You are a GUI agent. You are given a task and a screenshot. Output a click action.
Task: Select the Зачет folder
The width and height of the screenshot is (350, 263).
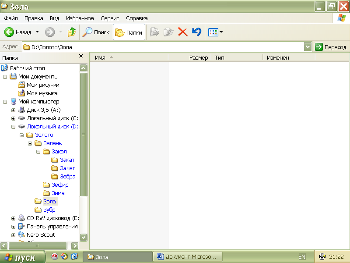pyautogui.click(x=67, y=168)
